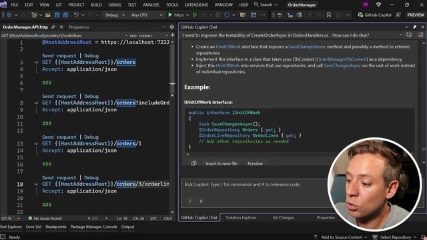Switch to the Git Changes tab
This screenshot has width=427, height=240.
click(283, 217)
